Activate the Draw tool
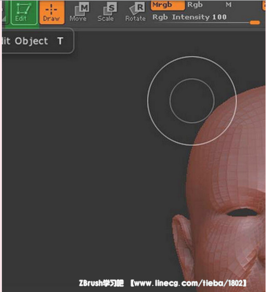Screen dimensions: 266x292 click(52, 12)
